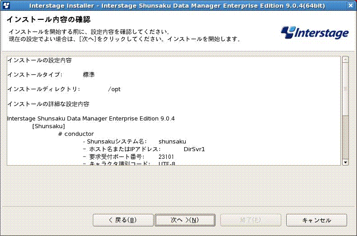Click the Interstage logo
Screen dimensions: 357x236
315,33
